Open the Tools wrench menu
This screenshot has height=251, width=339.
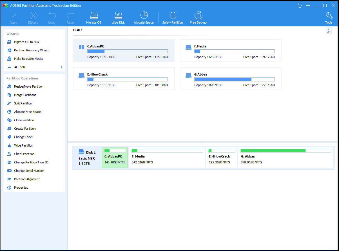[x=329, y=18]
